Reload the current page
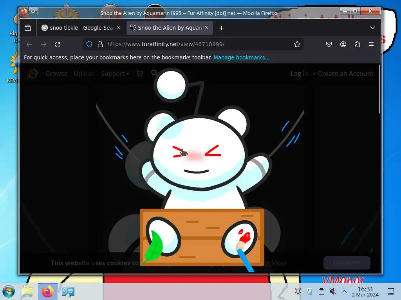This screenshot has height=300, width=401. pyautogui.click(x=58, y=45)
